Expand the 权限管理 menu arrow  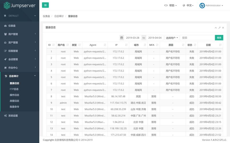coord(35,51)
